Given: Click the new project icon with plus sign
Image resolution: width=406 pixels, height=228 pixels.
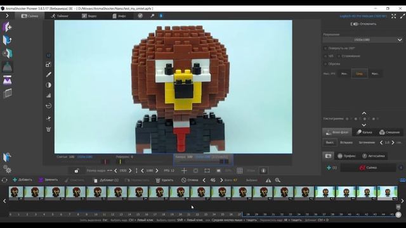Looking at the screenshot, I should coord(7,27).
